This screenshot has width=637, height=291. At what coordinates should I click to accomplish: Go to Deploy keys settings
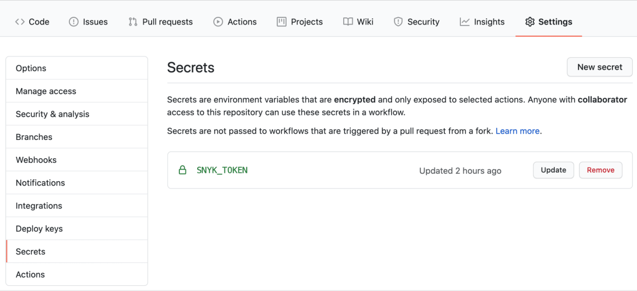click(x=77, y=228)
